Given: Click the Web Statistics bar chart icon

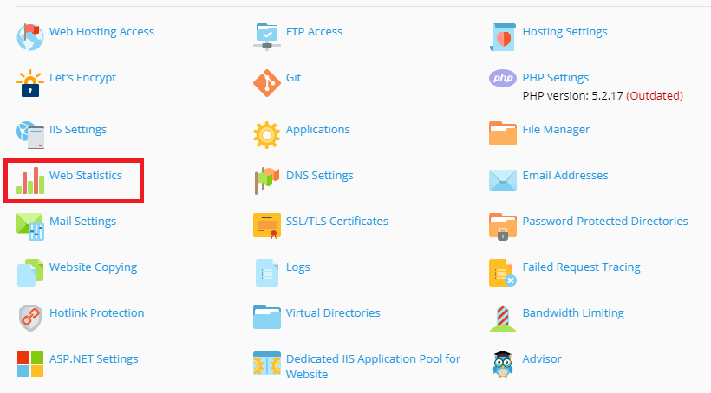Looking at the screenshot, I should point(30,180).
